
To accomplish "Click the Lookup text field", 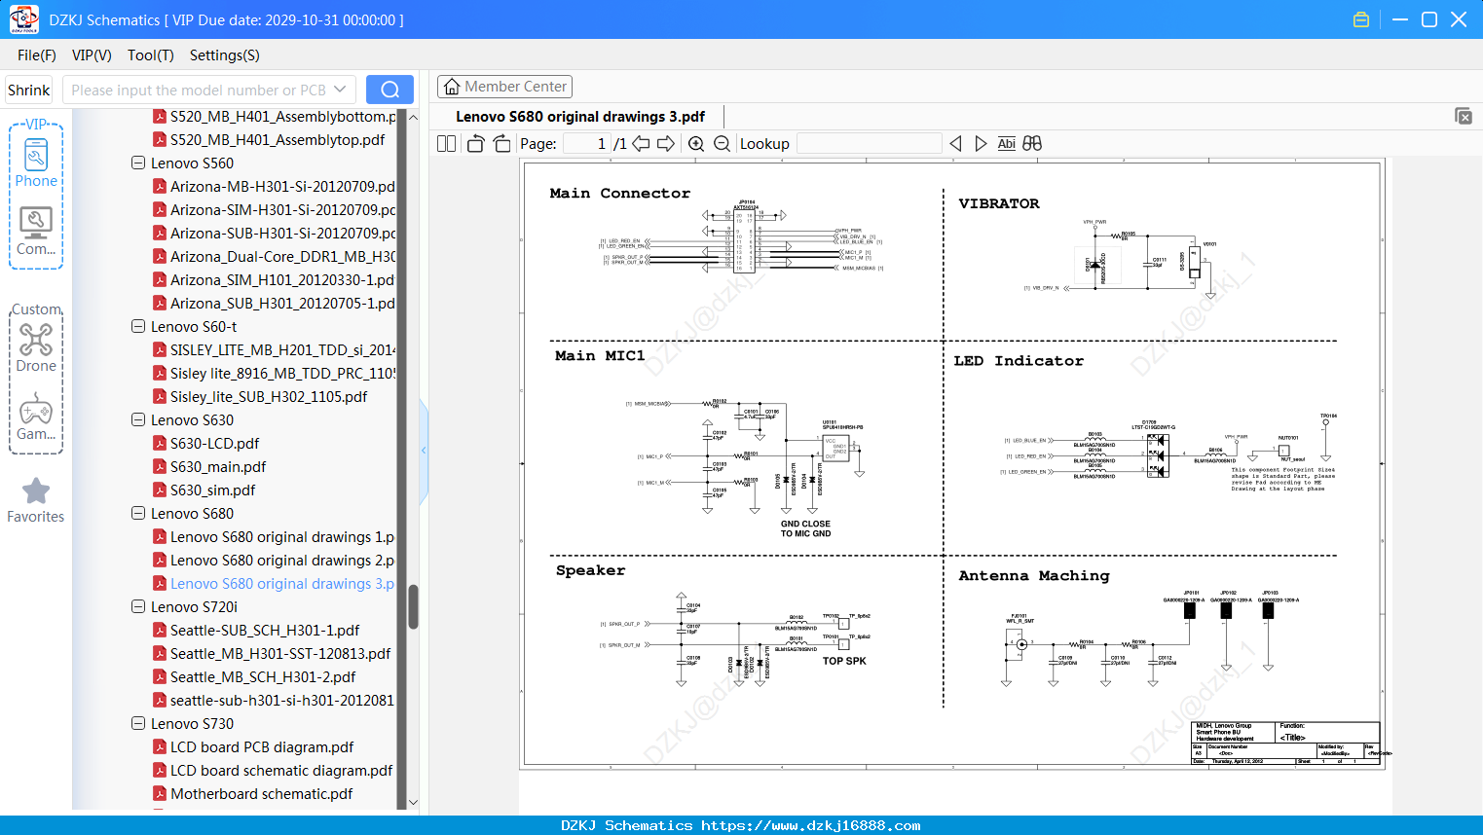I will point(869,143).
